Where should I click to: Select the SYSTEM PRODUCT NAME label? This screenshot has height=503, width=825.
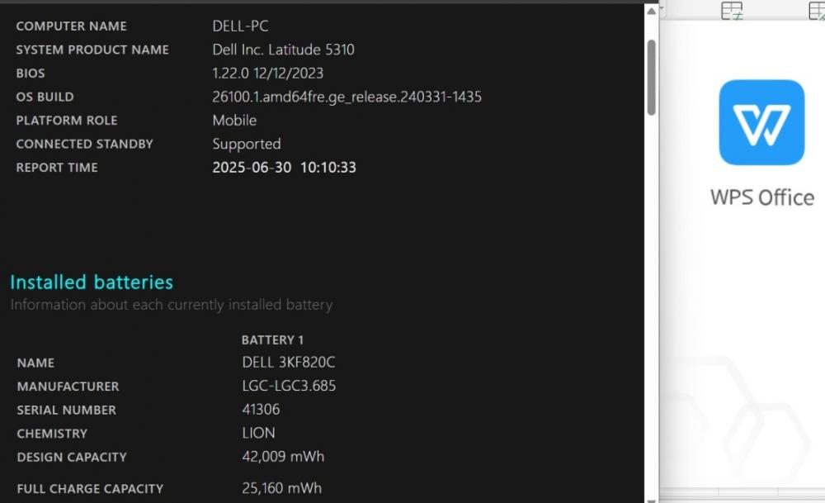tap(92, 50)
